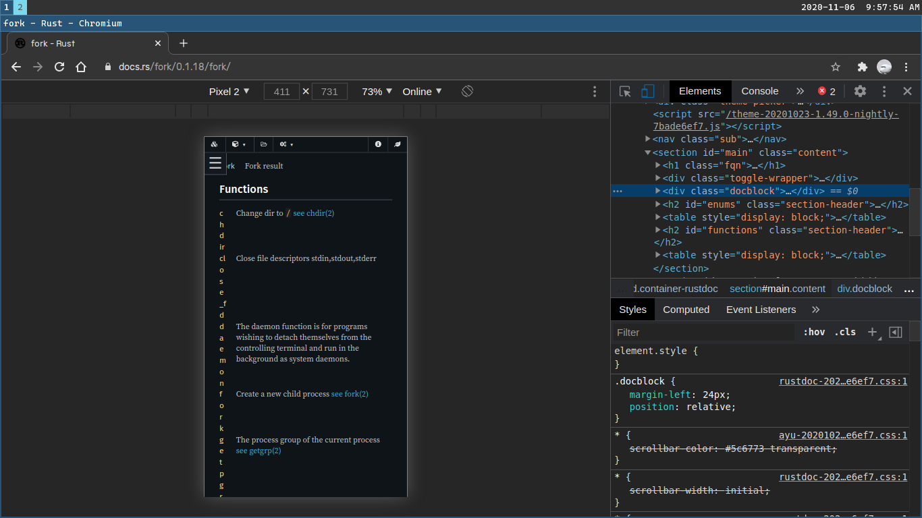Screen dimensions: 922x518
Task: Open the Pixel 2 device dropdown
Action: tap(229, 91)
